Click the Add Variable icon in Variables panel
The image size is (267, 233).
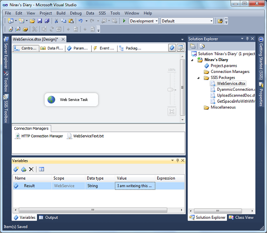[x=16, y=169]
